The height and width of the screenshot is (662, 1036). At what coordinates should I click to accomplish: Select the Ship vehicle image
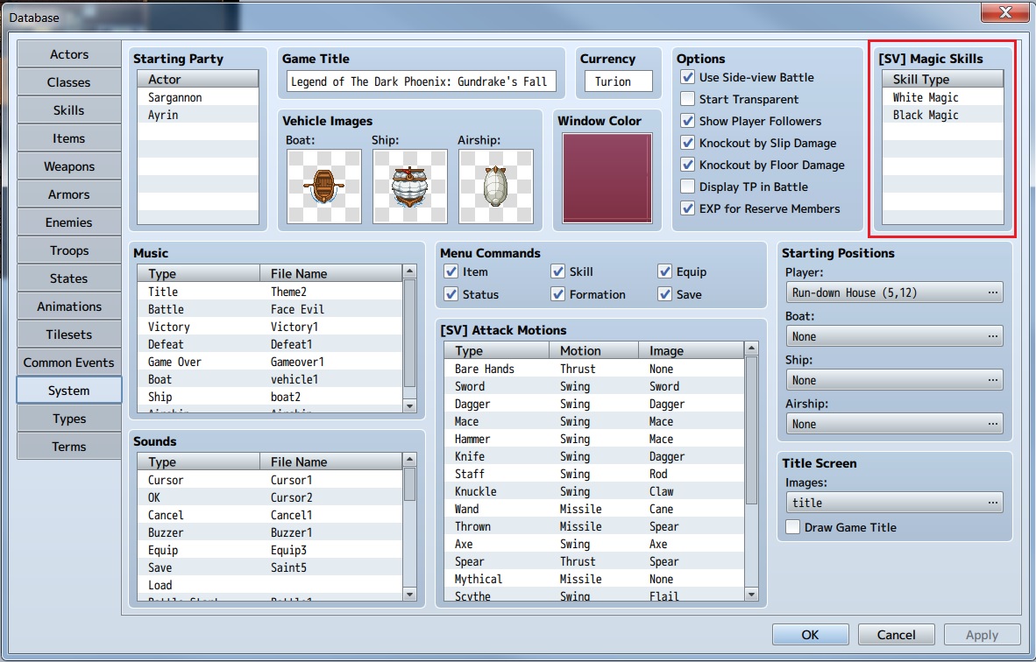click(409, 187)
